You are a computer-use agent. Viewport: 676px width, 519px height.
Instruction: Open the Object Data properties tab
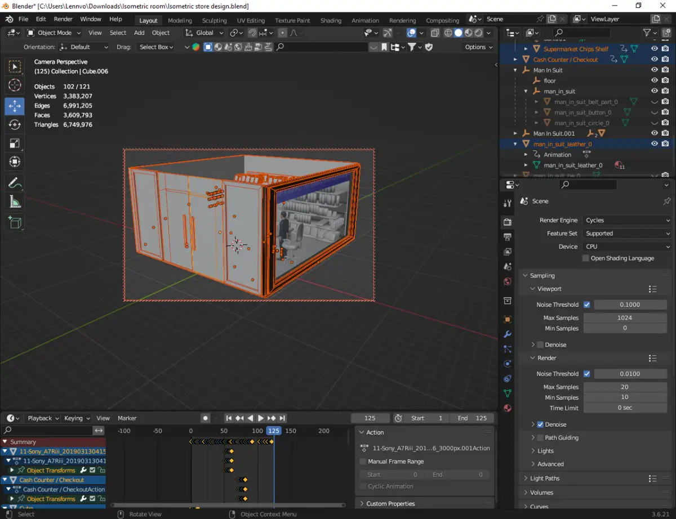click(x=508, y=393)
